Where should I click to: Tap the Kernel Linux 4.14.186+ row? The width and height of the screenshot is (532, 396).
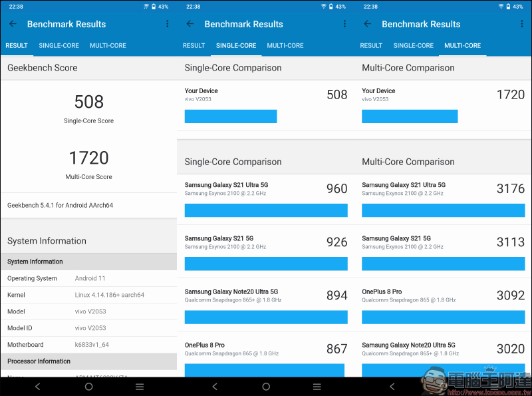[89, 295]
